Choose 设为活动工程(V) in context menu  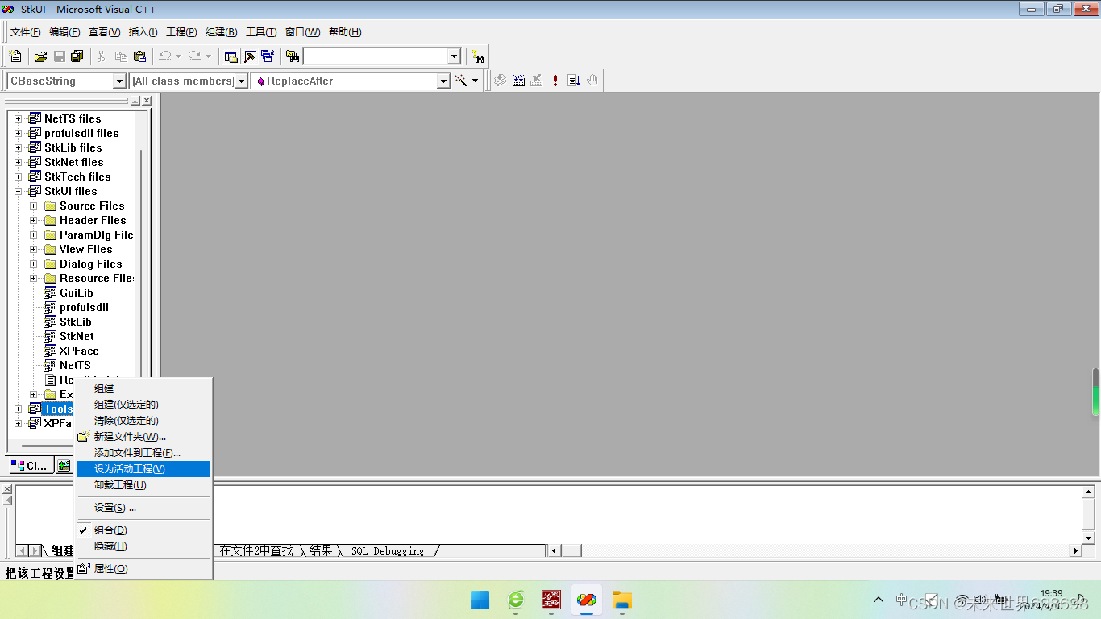143,468
